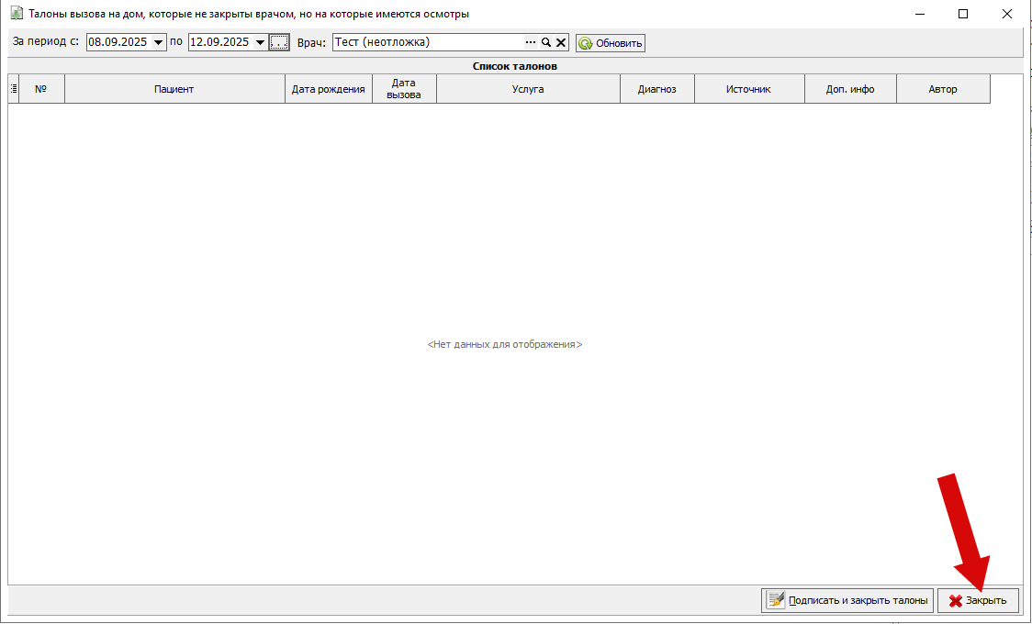The height and width of the screenshot is (624, 1032).
Task: Click Подписать и закрыть талоны button
Action: [x=847, y=601]
